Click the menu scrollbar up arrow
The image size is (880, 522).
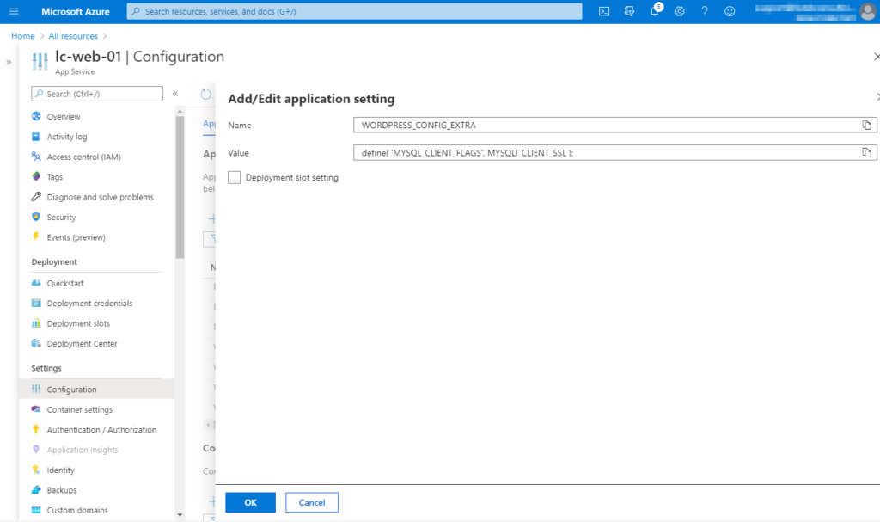[180, 111]
